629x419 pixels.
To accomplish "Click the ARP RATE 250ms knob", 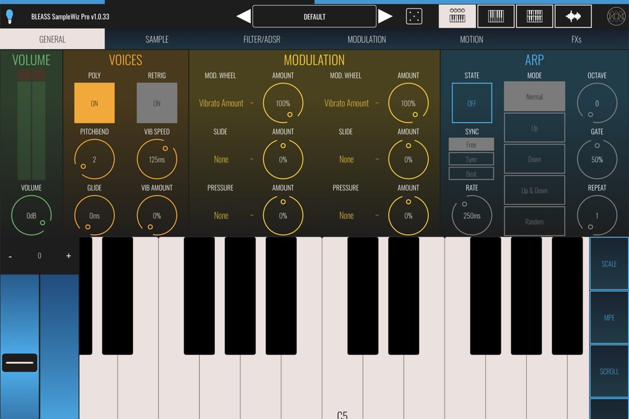I will pyautogui.click(x=472, y=215).
